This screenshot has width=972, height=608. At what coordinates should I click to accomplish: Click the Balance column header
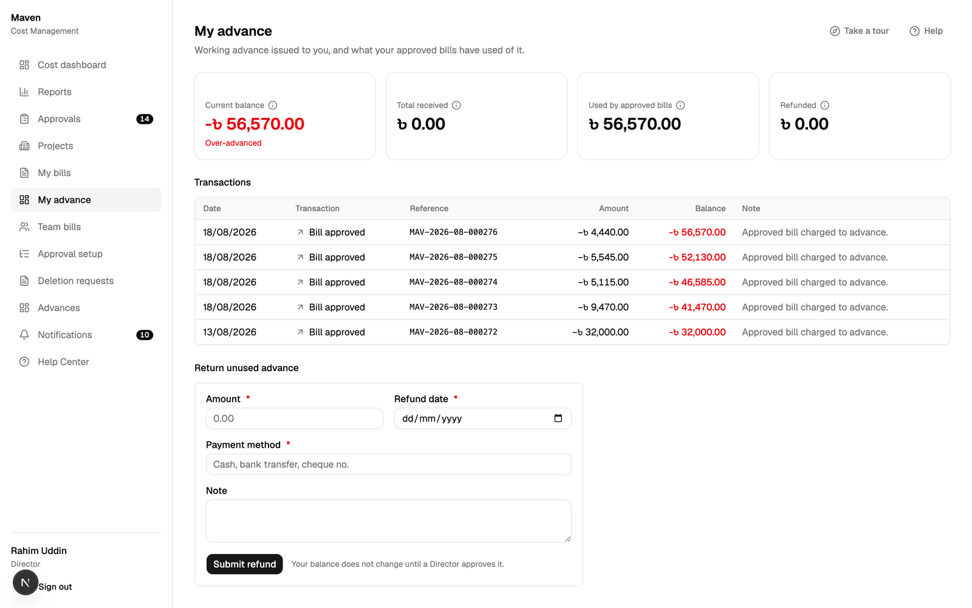[x=710, y=208]
